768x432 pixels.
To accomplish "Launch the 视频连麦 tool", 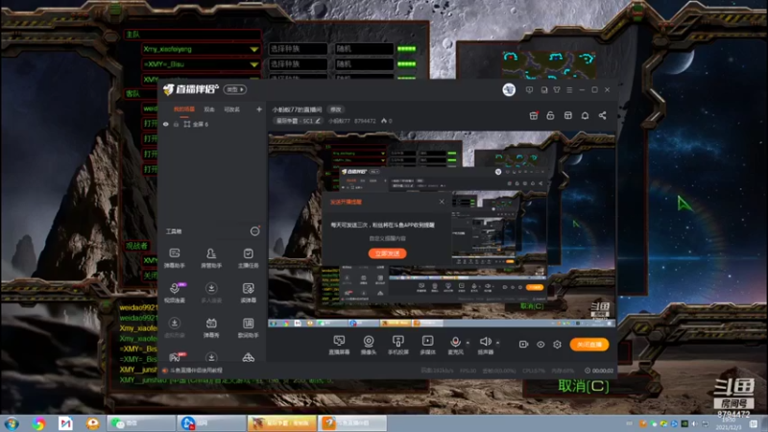I will (175, 293).
